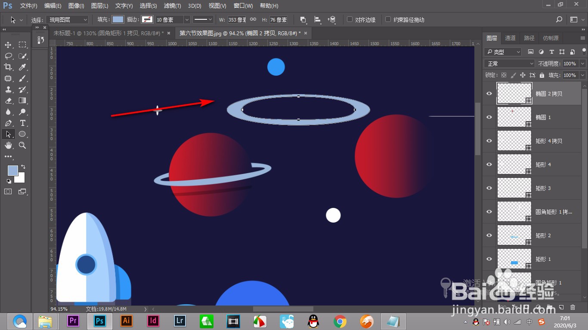This screenshot has height=330, width=588.
Task: Filter layers by pixel type
Action: point(531,52)
